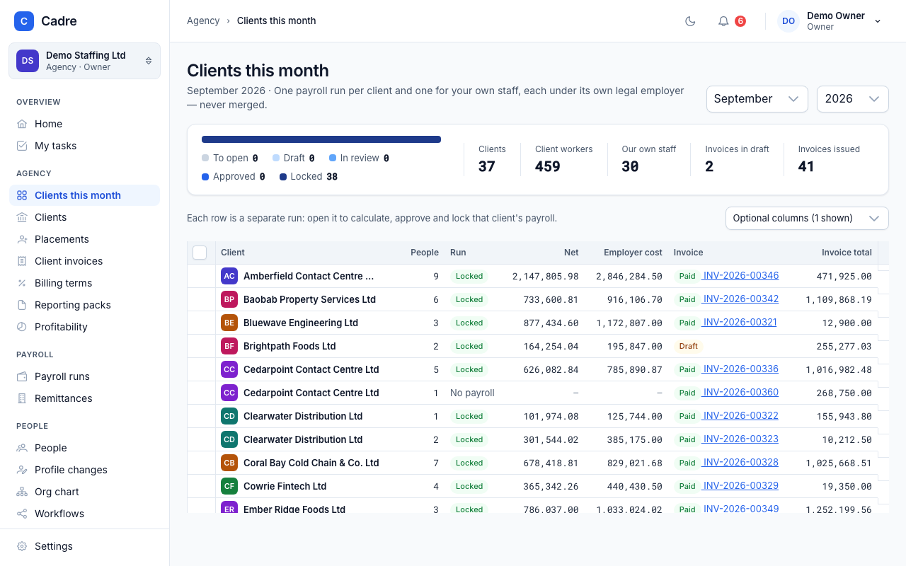906x566 pixels.
Task: Click the Workflows share-nodes icon
Action: (22, 514)
